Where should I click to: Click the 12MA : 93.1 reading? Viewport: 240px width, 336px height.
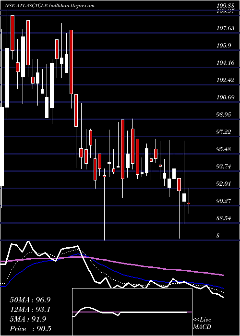click(30, 310)
